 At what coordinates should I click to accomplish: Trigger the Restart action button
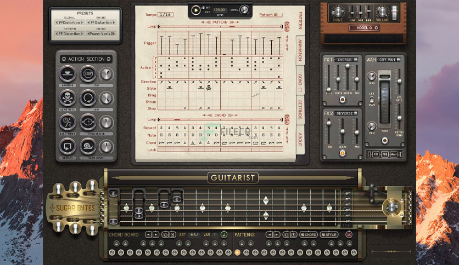point(68,146)
